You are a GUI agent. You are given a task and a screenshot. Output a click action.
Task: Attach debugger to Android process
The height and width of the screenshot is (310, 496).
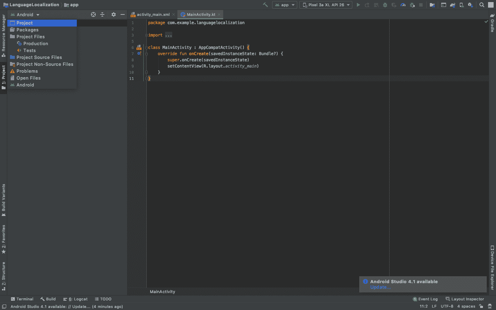[x=412, y=5]
